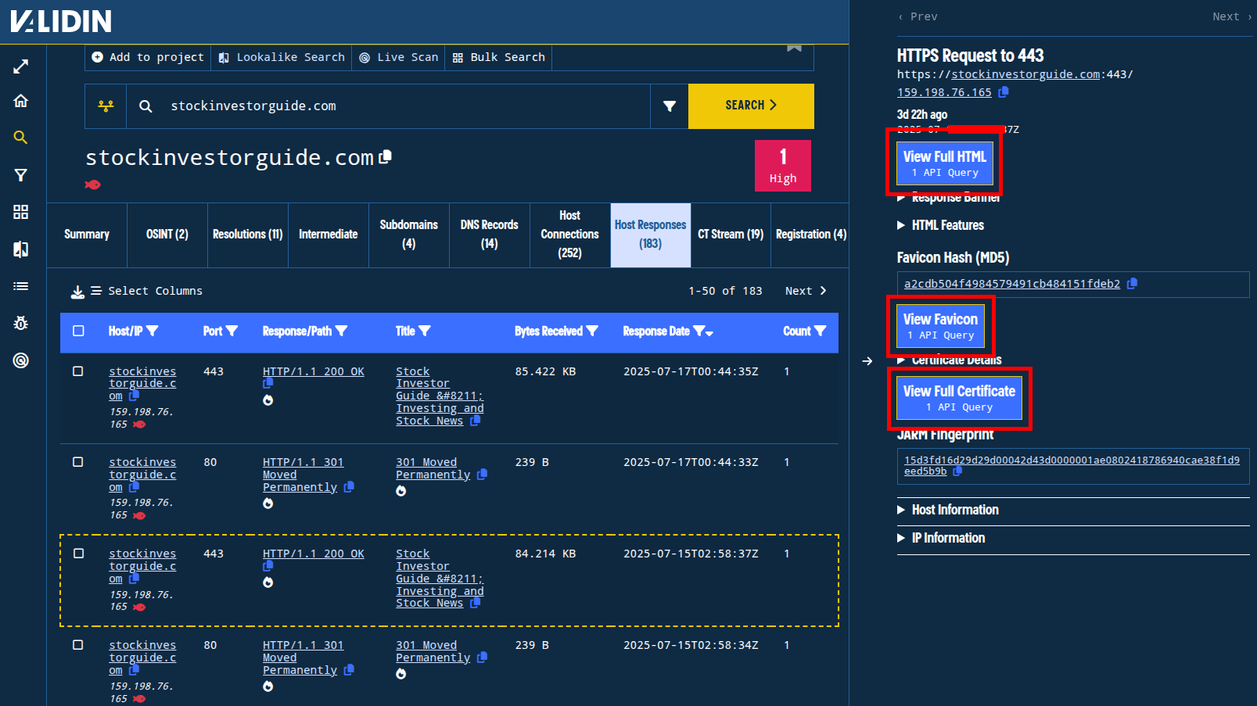The width and height of the screenshot is (1257, 706).
Task: Click the collapse arrow beside details panel
Action: click(x=867, y=361)
